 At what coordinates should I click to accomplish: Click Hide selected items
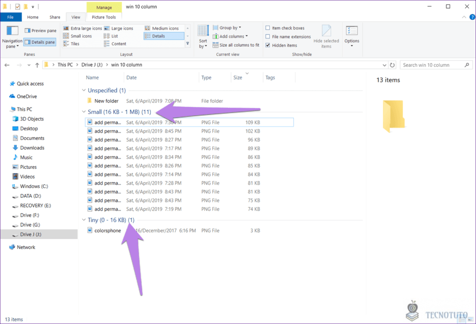[327, 37]
